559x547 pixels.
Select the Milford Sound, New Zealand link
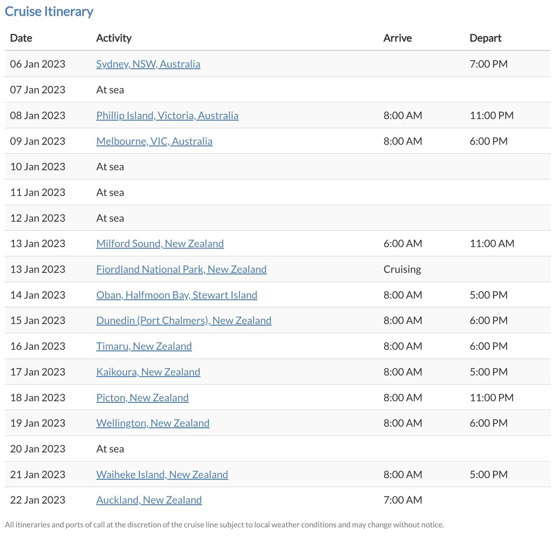click(x=160, y=244)
